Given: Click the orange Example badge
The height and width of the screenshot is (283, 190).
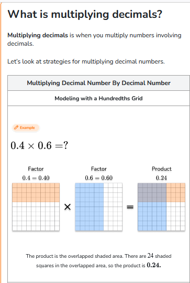Looking at the screenshot, I should pos(26,128).
